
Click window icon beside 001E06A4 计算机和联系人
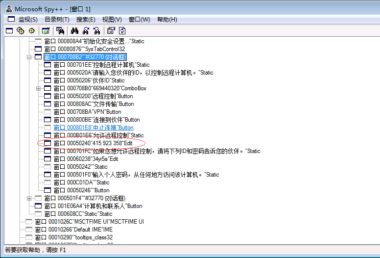coord(38,206)
